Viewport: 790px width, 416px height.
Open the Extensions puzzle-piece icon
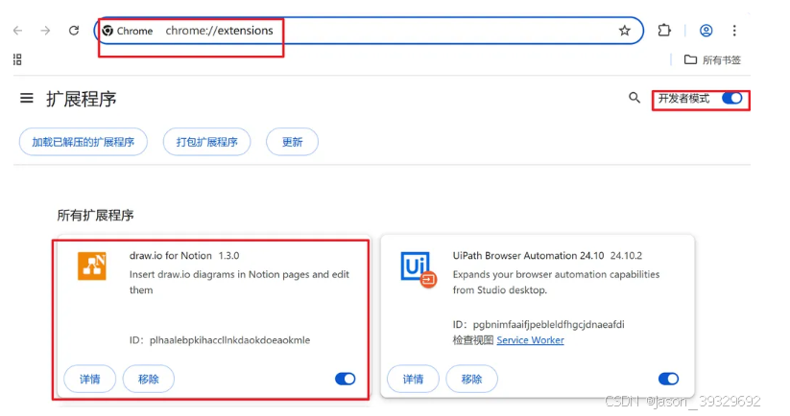click(664, 30)
